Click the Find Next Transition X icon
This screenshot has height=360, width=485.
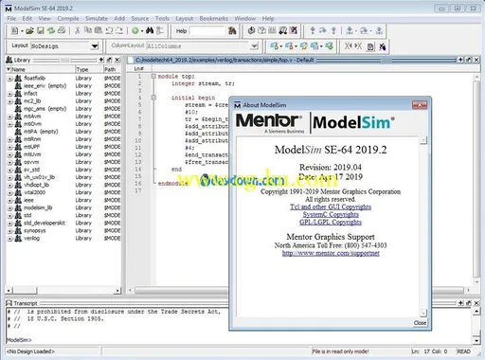coord(358,46)
